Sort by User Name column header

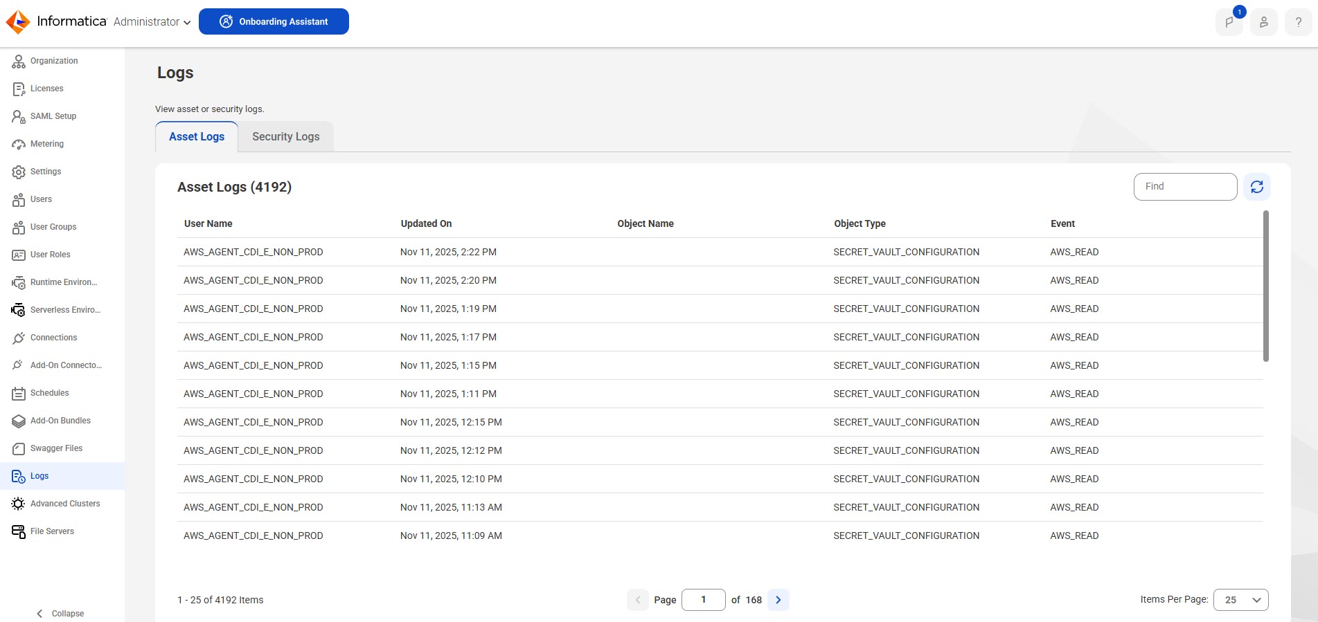click(208, 223)
